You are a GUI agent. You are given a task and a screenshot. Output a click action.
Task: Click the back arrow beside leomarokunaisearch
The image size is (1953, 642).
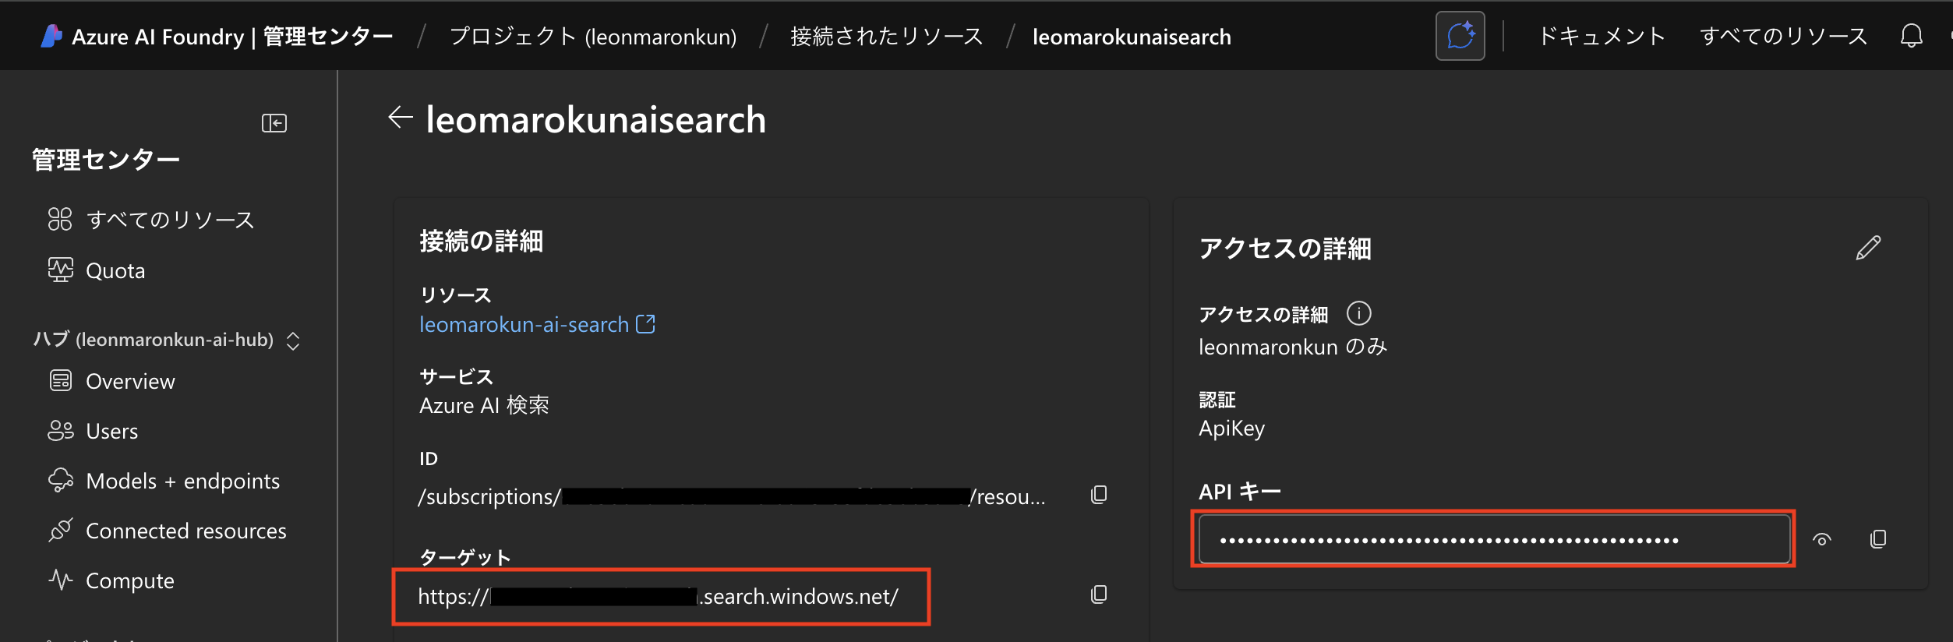pyautogui.click(x=401, y=118)
